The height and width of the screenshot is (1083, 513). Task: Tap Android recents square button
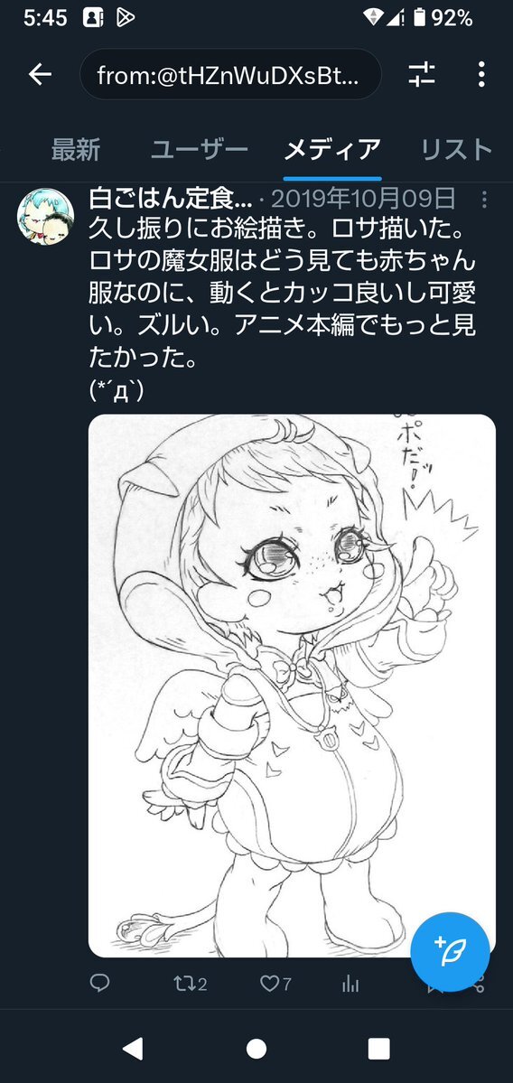379,1050
